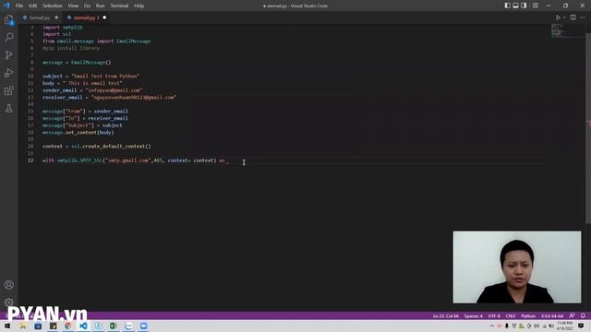
Task: Switch to the stemail.py tab
Action: coord(86,18)
